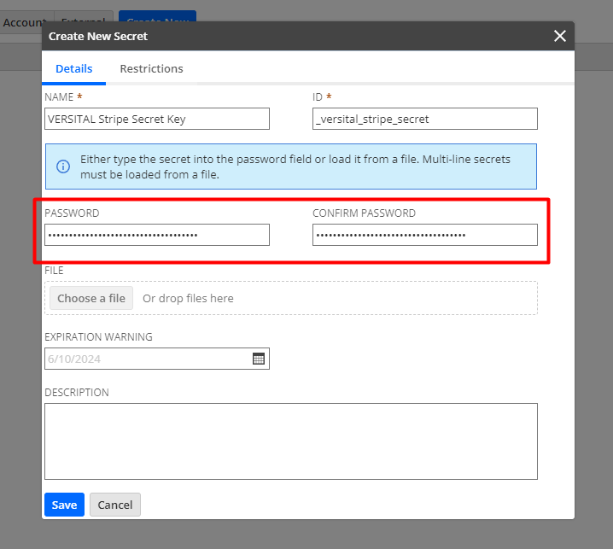Image resolution: width=613 pixels, height=549 pixels.
Task: Open the calendar date picker icon
Action: coord(259,359)
